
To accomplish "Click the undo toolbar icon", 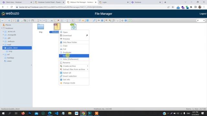I will click(40, 21).
